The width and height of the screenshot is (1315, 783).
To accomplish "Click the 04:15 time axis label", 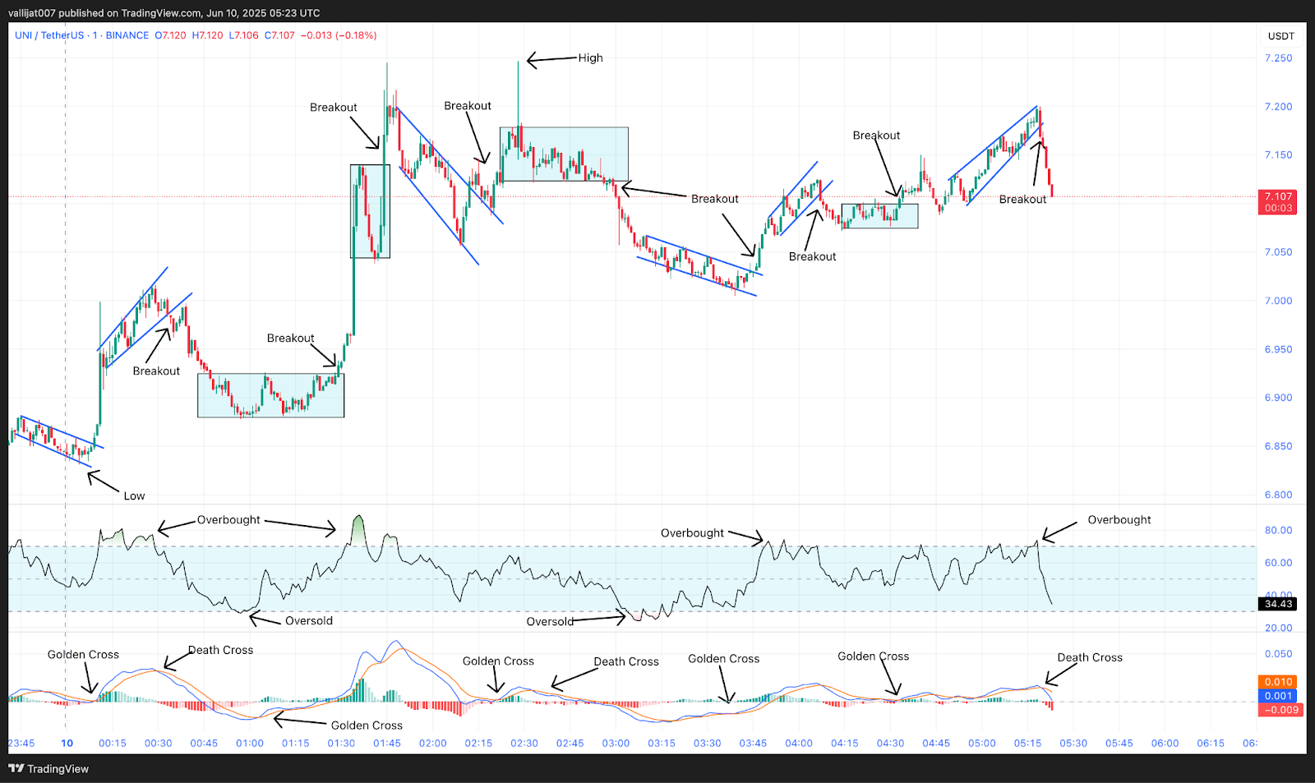I will [x=845, y=744].
